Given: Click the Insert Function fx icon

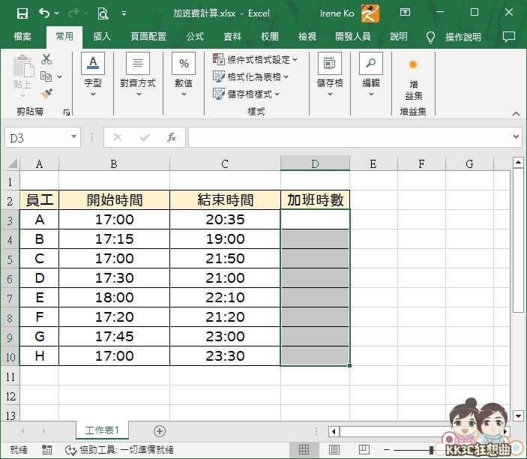Looking at the screenshot, I should (x=172, y=137).
